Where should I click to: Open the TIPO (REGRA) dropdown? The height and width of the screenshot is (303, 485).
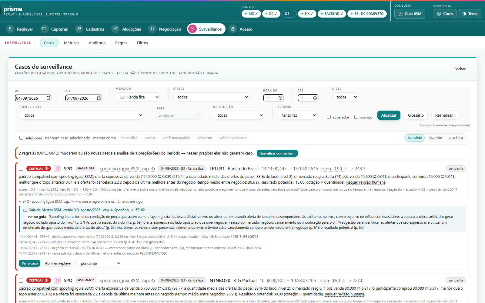(82, 115)
